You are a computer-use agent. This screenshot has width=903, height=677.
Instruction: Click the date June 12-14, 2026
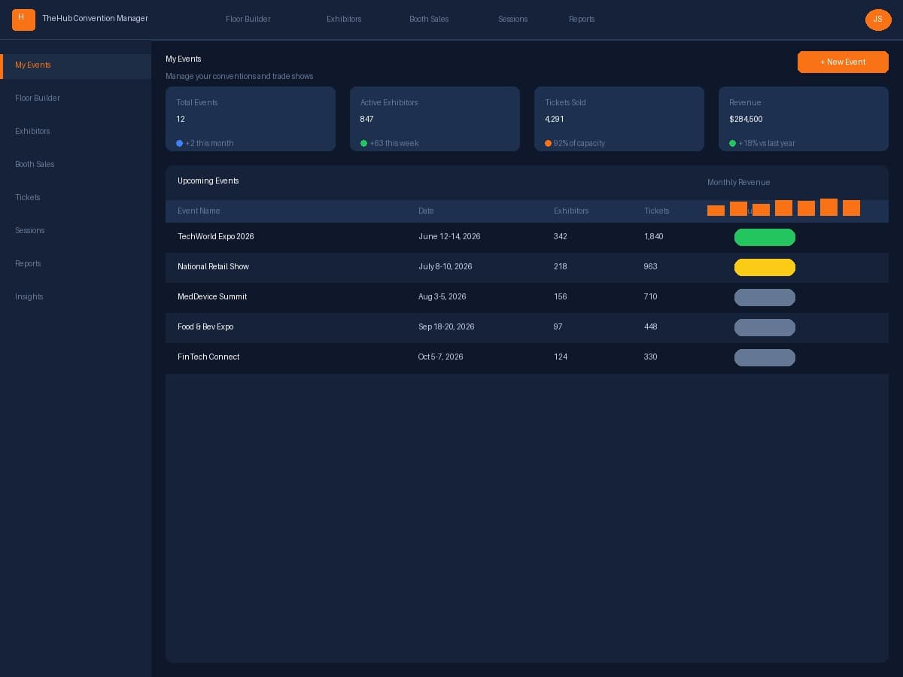tap(449, 236)
